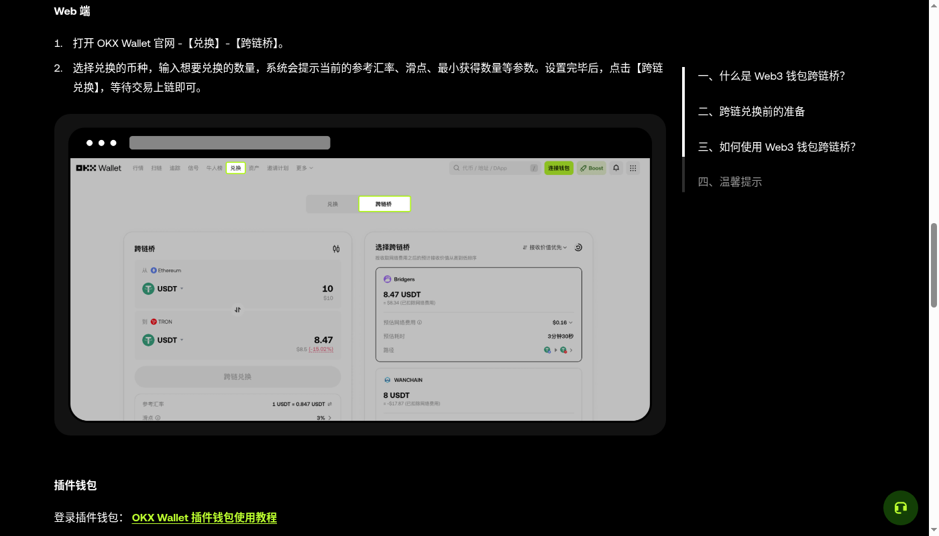The height and width of the screenshot is (536, 939).
Task: Click the Ethereum network icon in the 从 row
Action: (x=154, y=271)
